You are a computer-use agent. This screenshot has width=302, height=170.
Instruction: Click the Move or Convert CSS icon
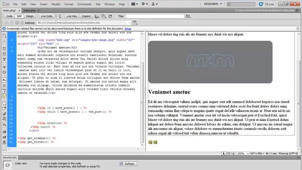[4, 125]
